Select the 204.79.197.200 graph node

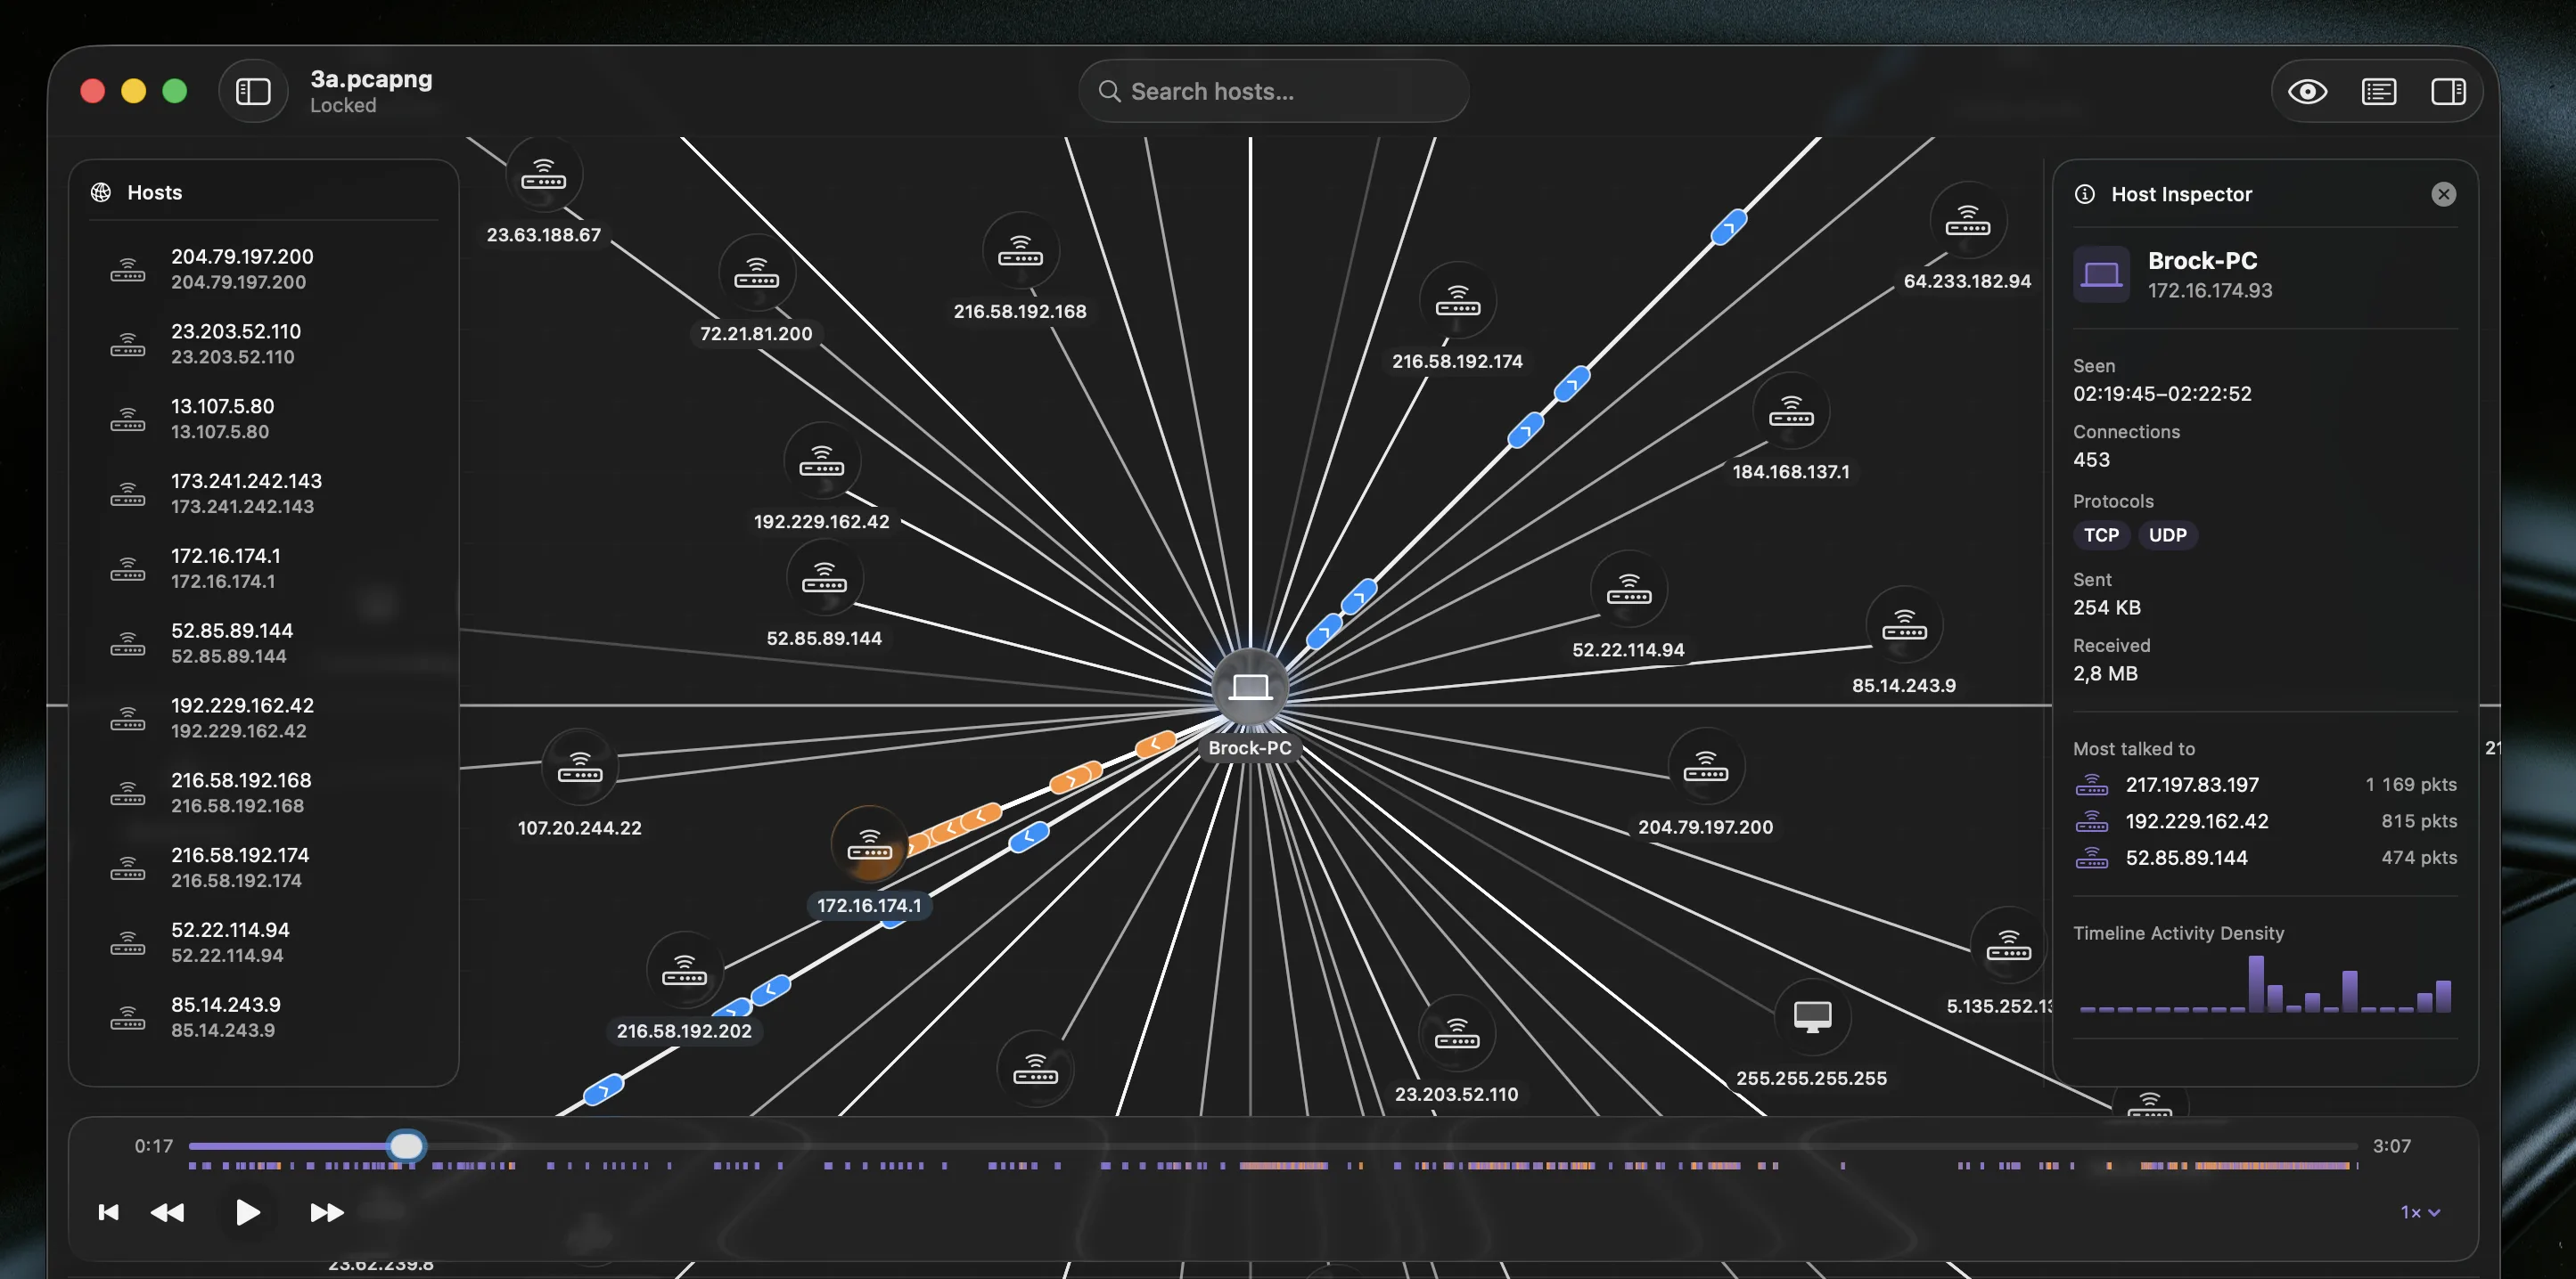coord(1705,766)
